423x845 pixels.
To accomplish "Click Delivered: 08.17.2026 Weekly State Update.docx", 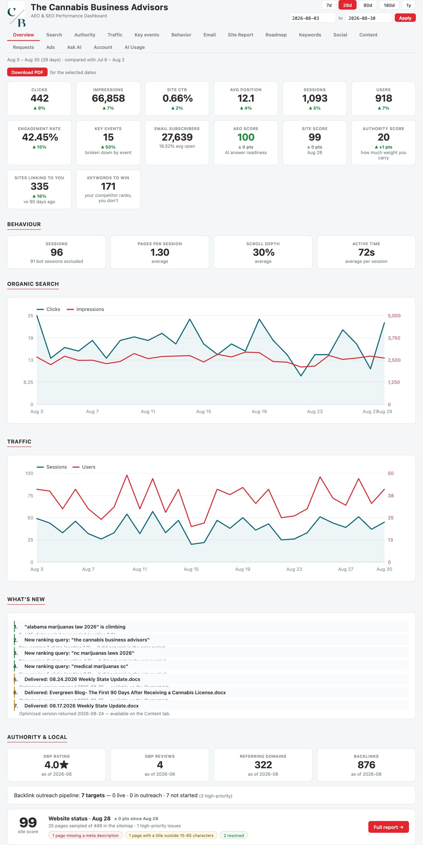I will click(211, 706).
